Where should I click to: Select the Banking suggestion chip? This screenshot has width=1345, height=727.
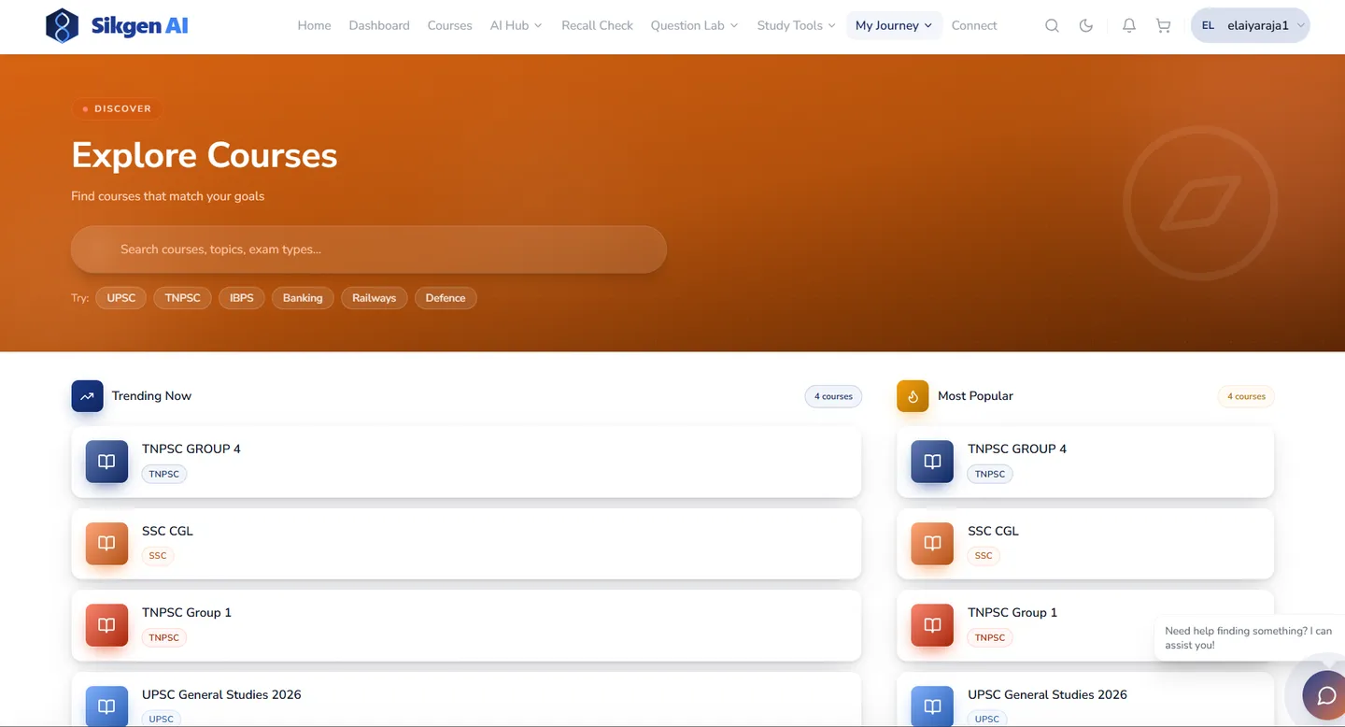(303, 298)
